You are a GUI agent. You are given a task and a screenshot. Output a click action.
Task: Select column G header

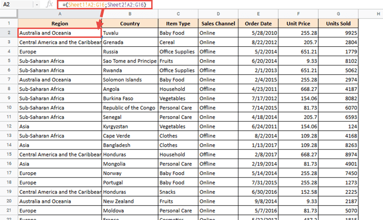[x=339, y=14]
